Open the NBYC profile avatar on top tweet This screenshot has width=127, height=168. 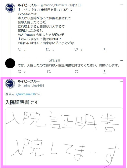10,8
